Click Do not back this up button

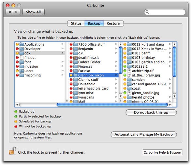[x=151, y=112]
